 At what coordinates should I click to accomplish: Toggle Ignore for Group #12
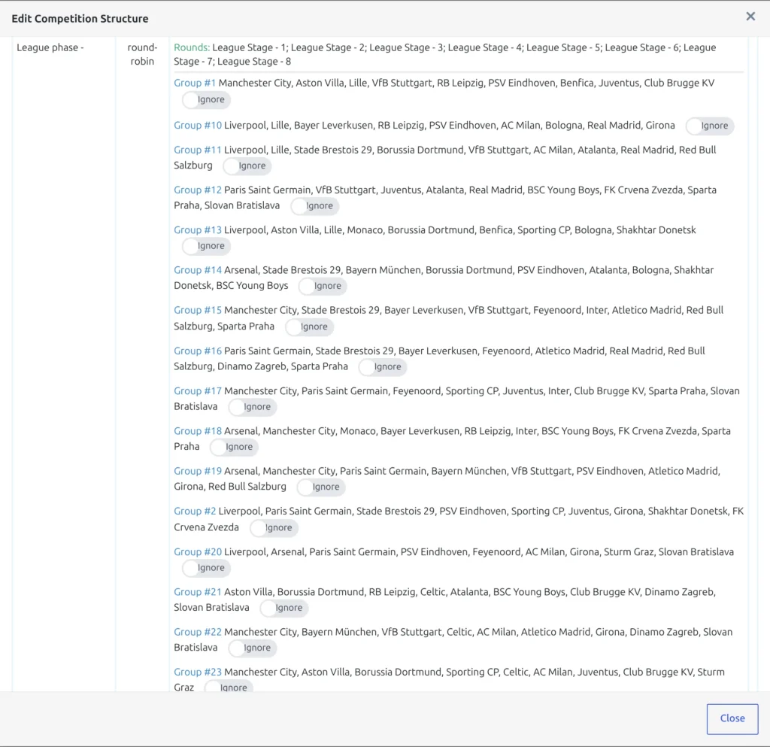[x=315, y=206]
